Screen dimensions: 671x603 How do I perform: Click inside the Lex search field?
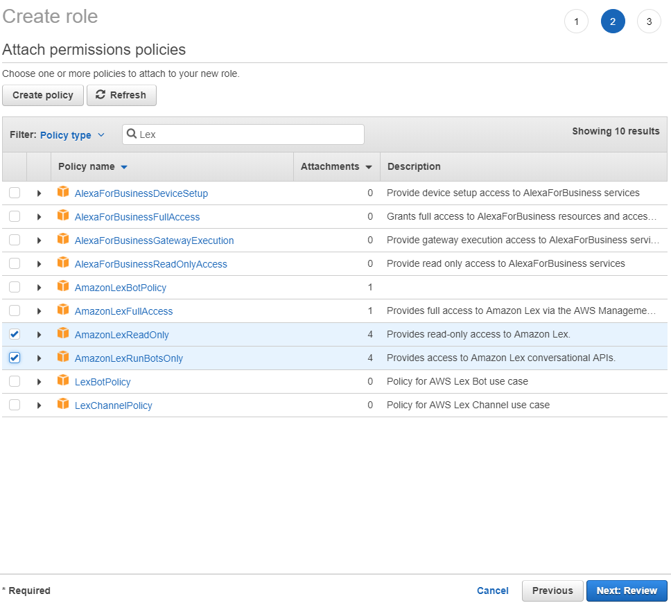(243, 134)
